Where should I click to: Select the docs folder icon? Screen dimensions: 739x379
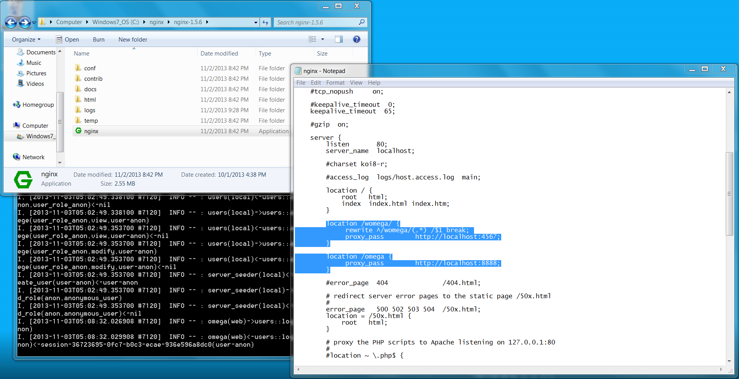click(x=78, y=89)
